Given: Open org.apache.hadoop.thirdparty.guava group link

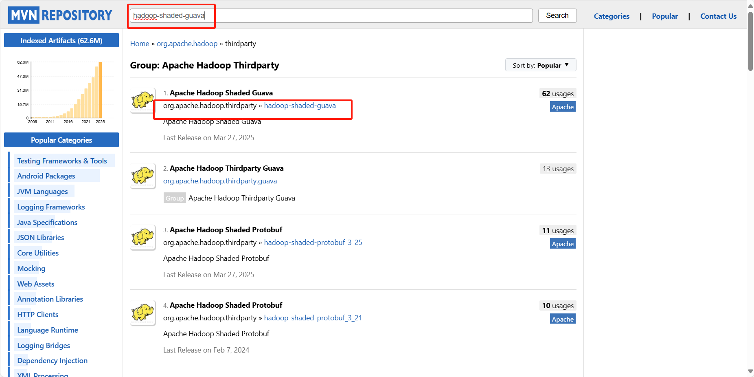Looking at the screenshot, I should pyautogui.click(x=220, y=181).
